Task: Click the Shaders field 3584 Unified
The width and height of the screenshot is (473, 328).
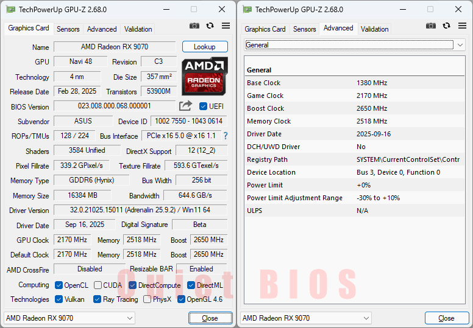Action: [87, 150]
